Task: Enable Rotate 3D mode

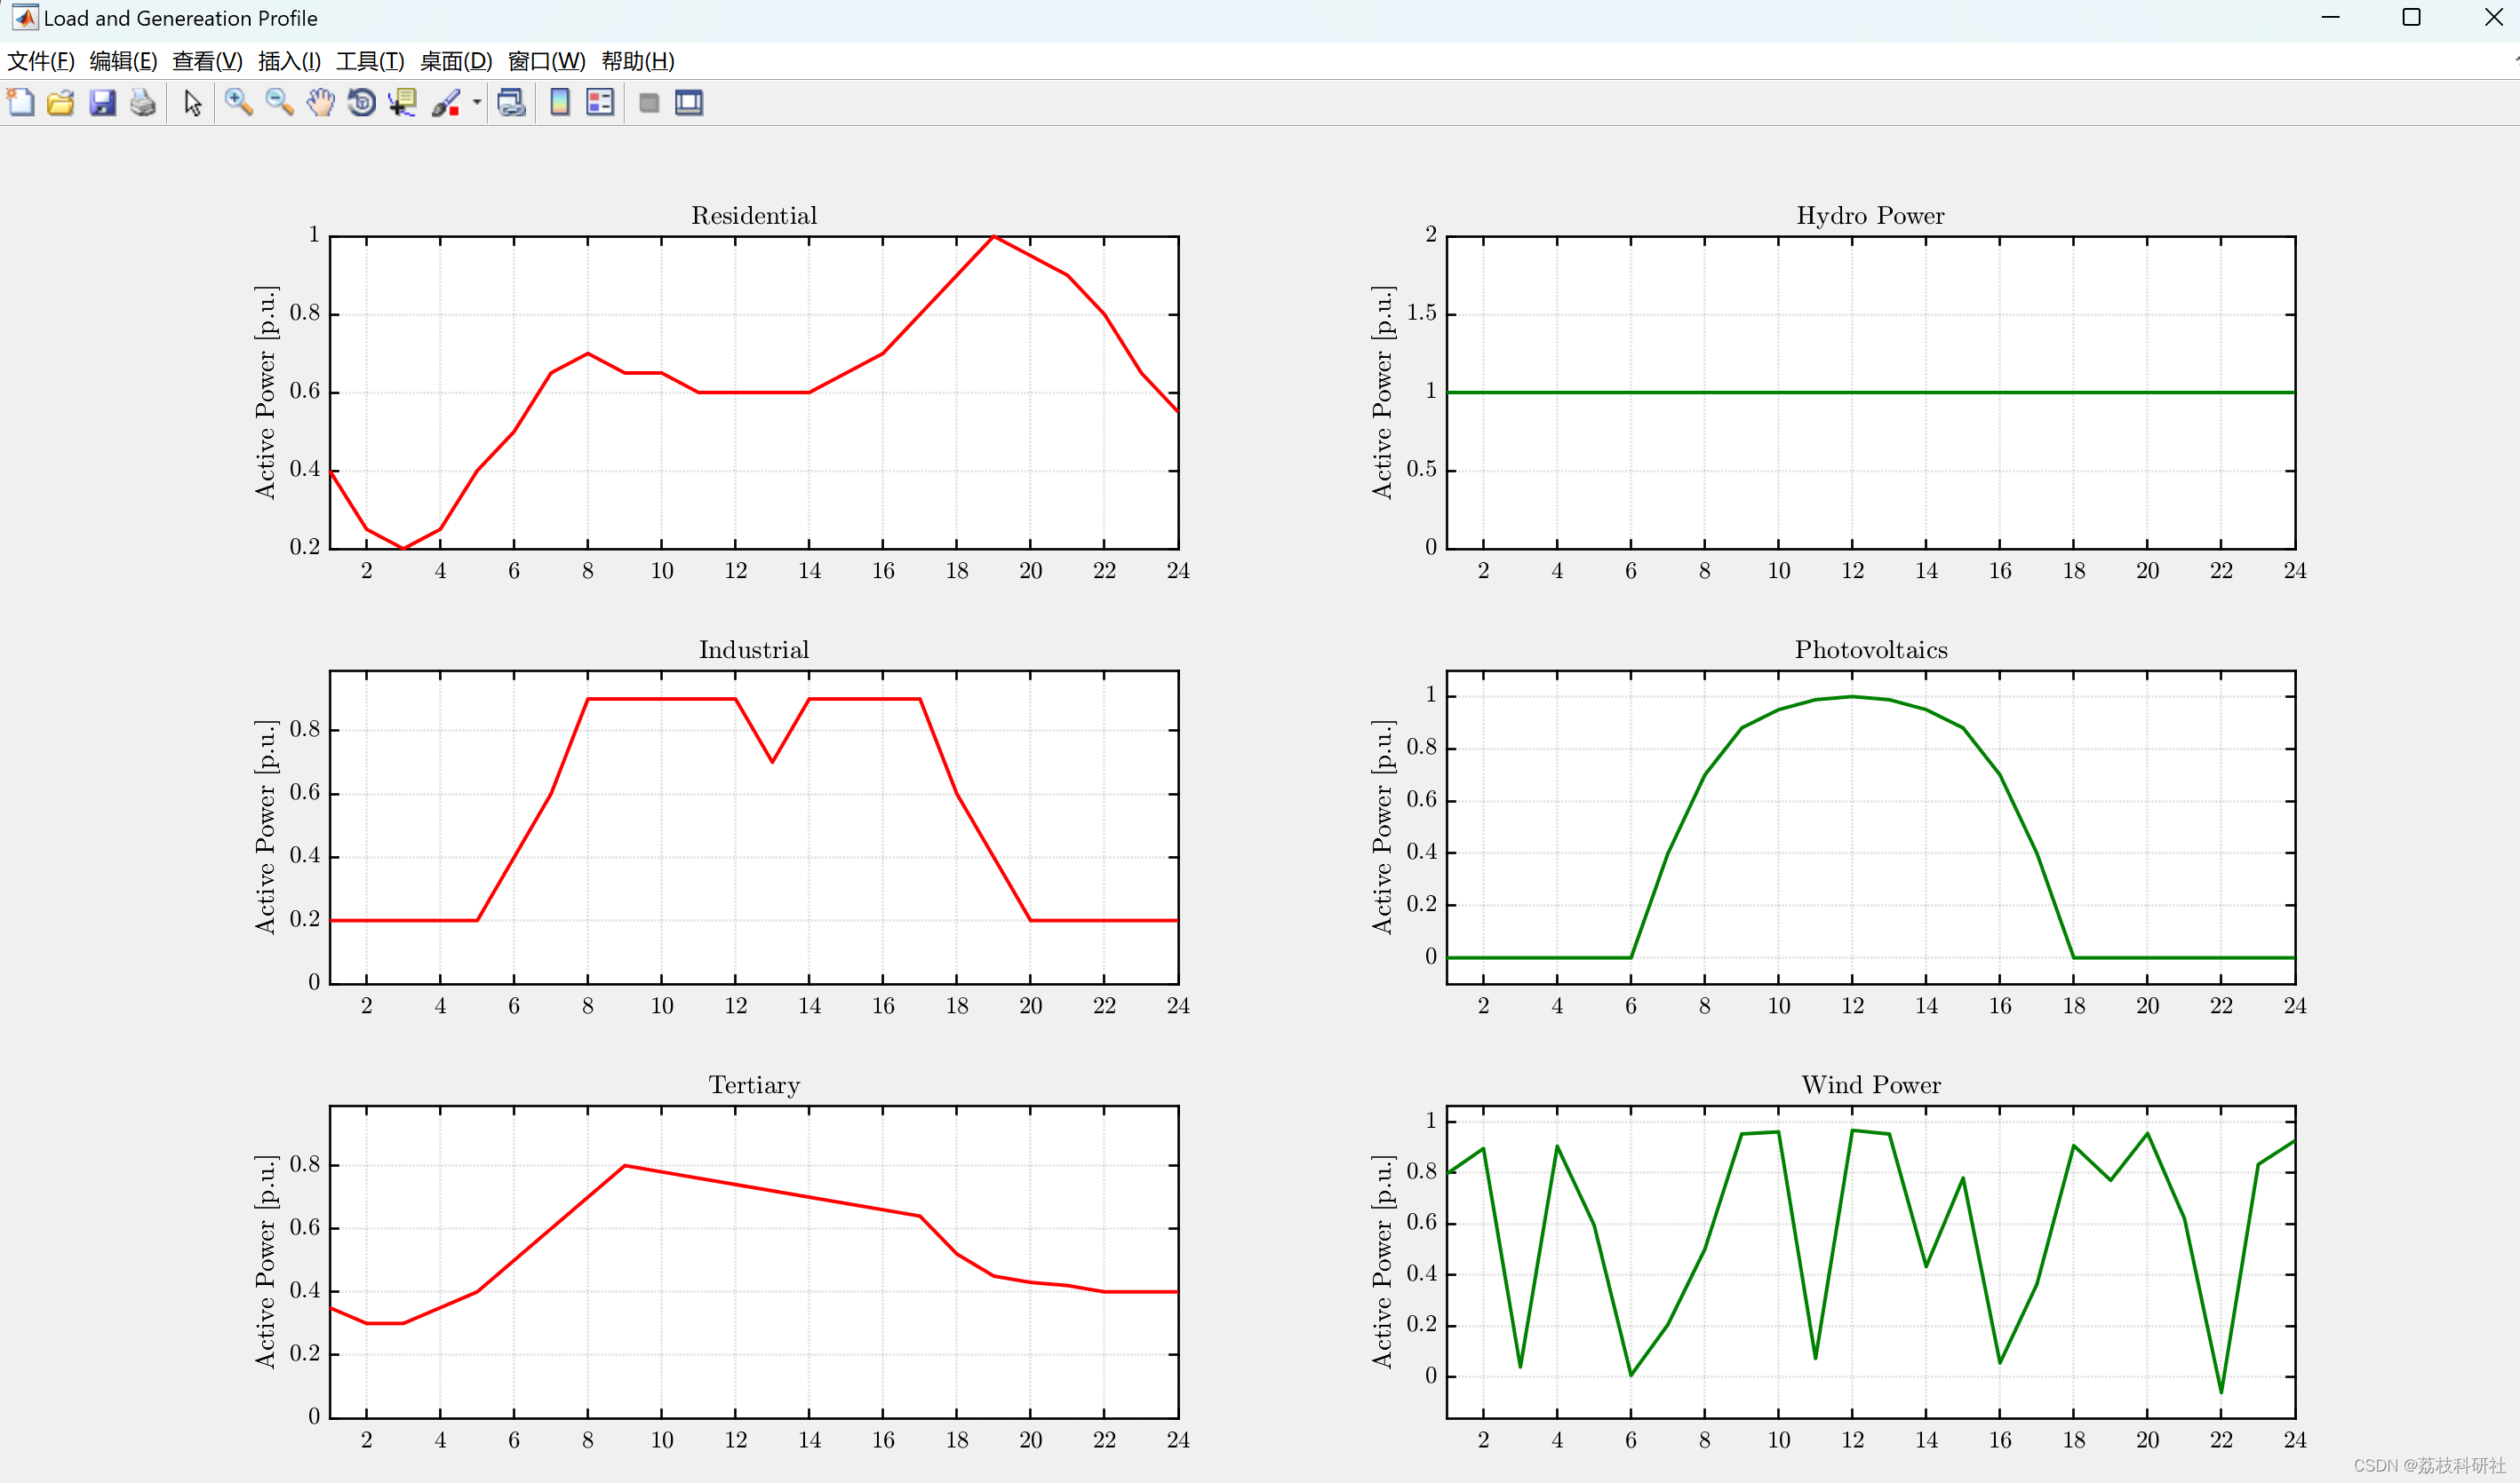Action: (361, 102)
